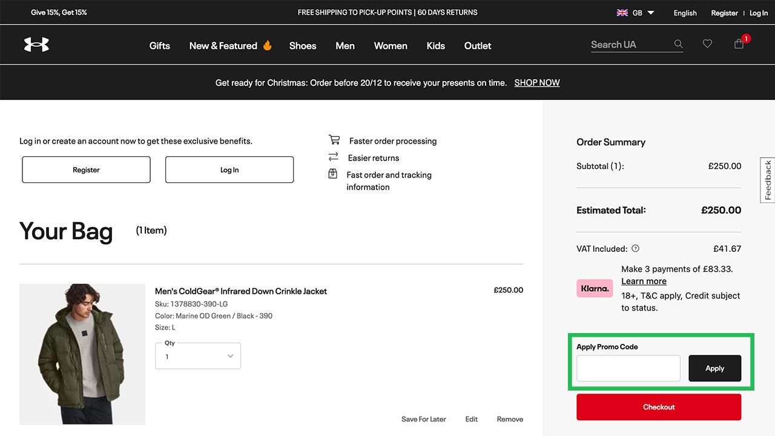This screenshot has width=775, height=436.
Task: Open the Outlet menu
Action: [478, 45]
